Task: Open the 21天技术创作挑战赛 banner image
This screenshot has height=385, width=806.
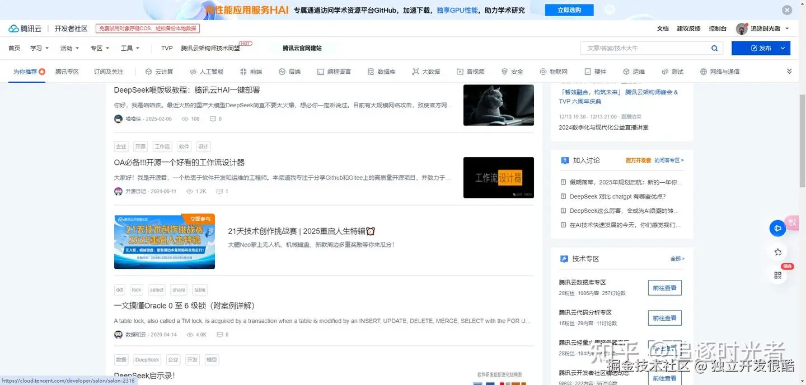Action: (165, 241)
